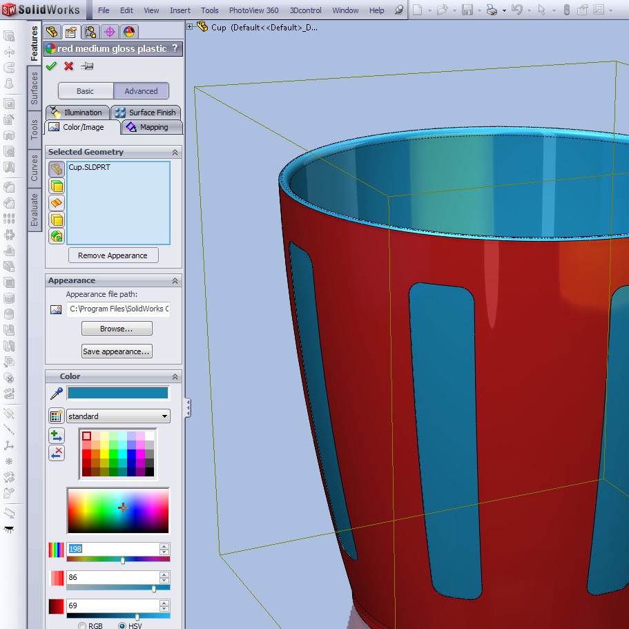Select Cup.SLDPRT in geometry list
Screen dimensions: 629x629
(89, 167)
